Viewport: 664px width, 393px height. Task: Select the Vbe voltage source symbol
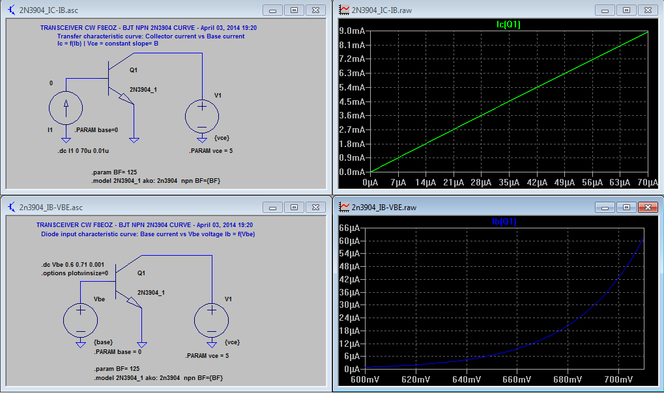80,321
